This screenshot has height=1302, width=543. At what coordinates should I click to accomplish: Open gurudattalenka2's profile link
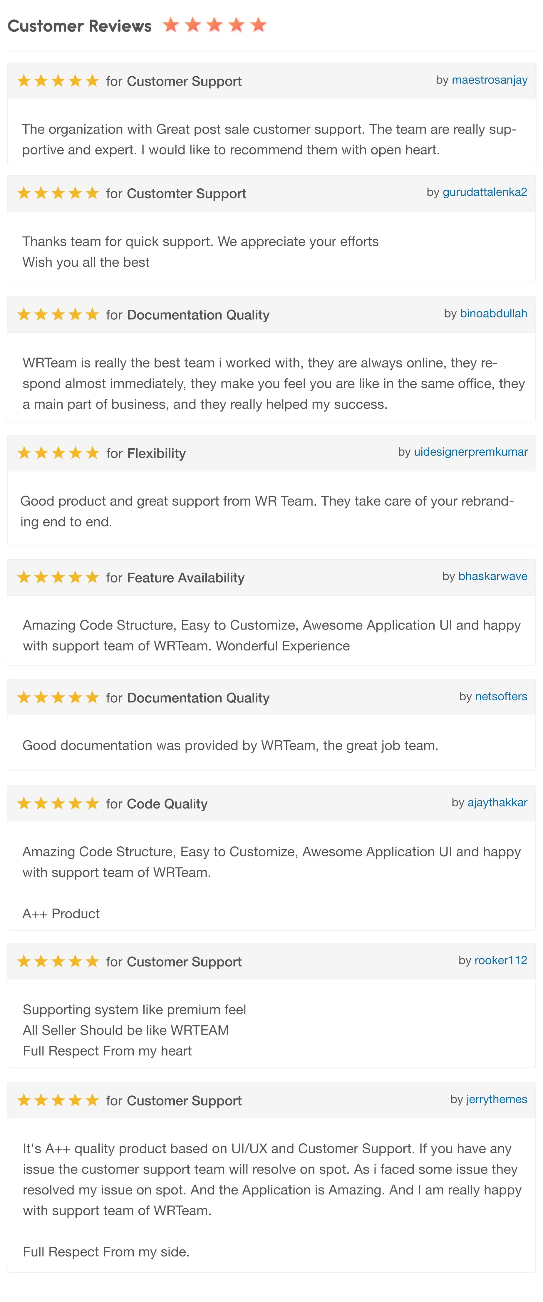(484, 192)
